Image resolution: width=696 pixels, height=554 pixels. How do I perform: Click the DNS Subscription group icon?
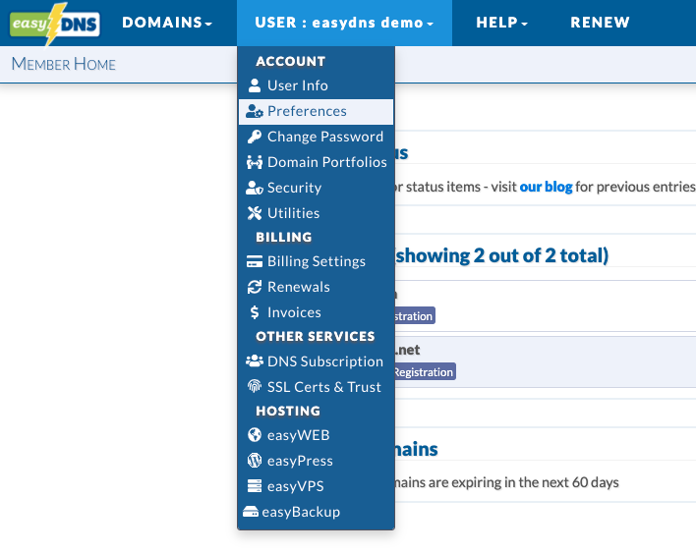click(x=255, y=361)
